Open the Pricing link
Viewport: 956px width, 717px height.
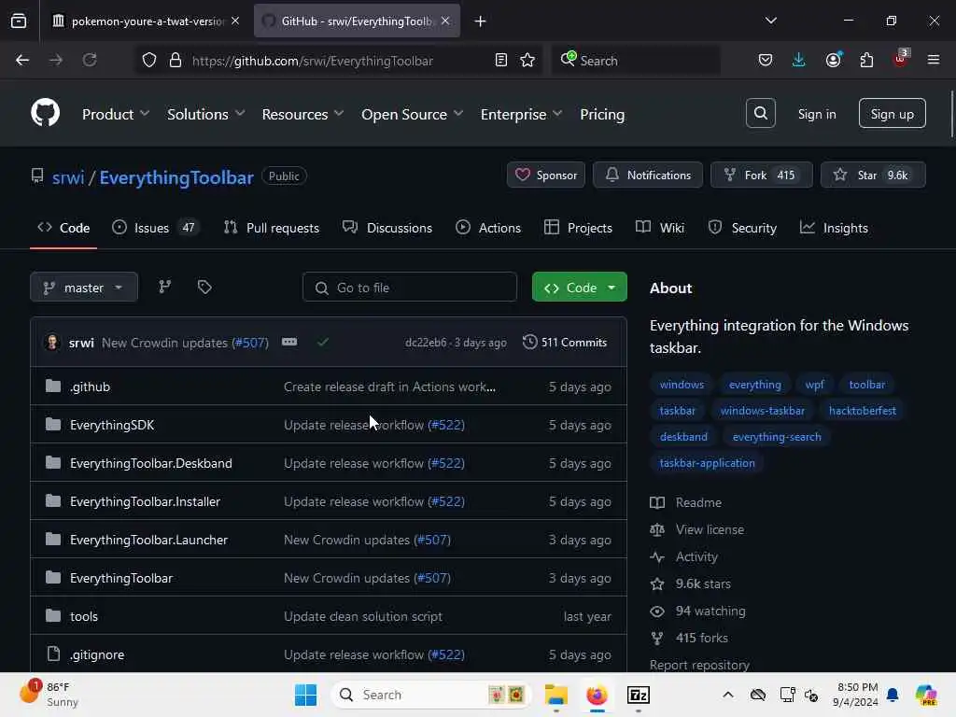(x=602, y=114)
